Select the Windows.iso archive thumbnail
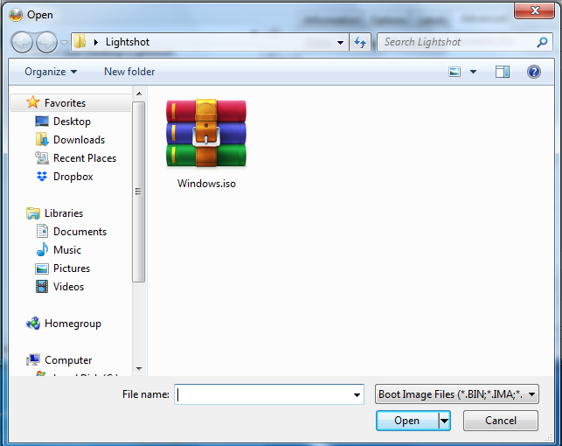The image size is (562, 446). 206,133
